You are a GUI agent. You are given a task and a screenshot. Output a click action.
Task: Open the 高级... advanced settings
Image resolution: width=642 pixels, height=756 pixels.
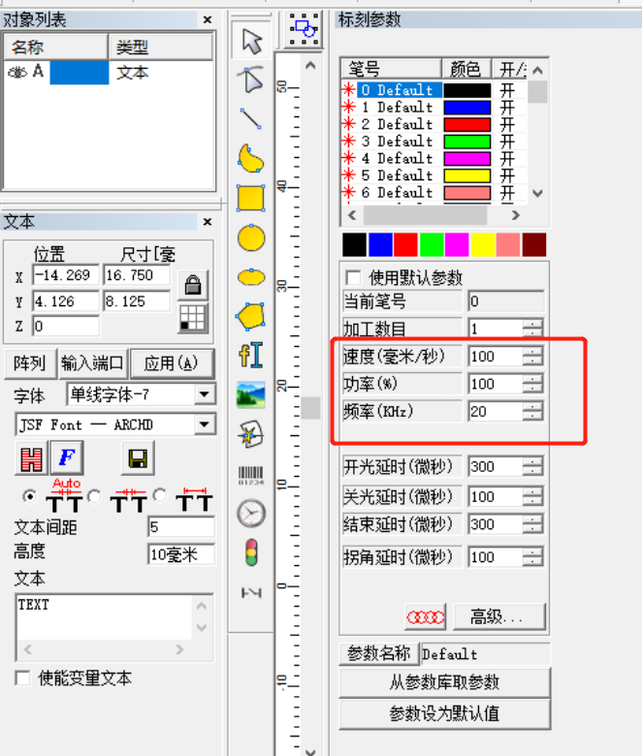pos(498,616)
